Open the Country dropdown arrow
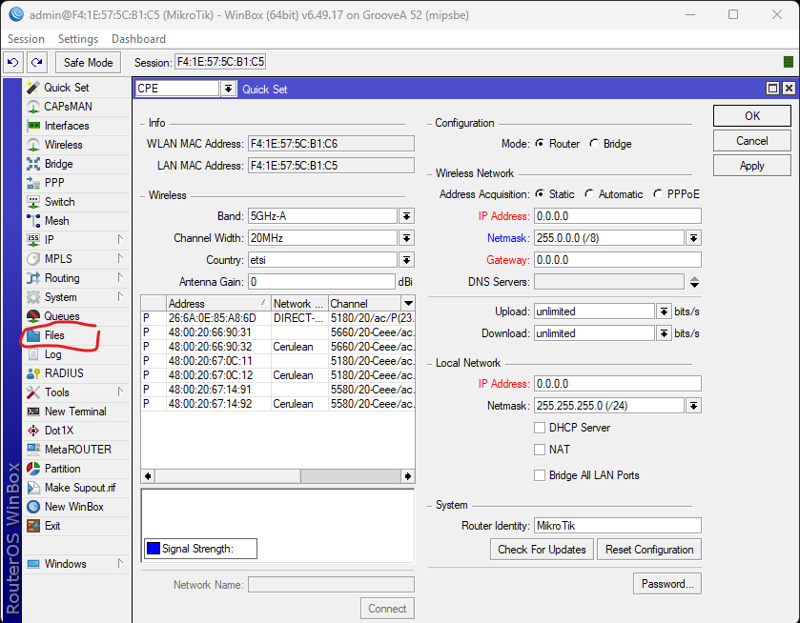The height and width of the screenshot is (623, 800). point(406,260)
